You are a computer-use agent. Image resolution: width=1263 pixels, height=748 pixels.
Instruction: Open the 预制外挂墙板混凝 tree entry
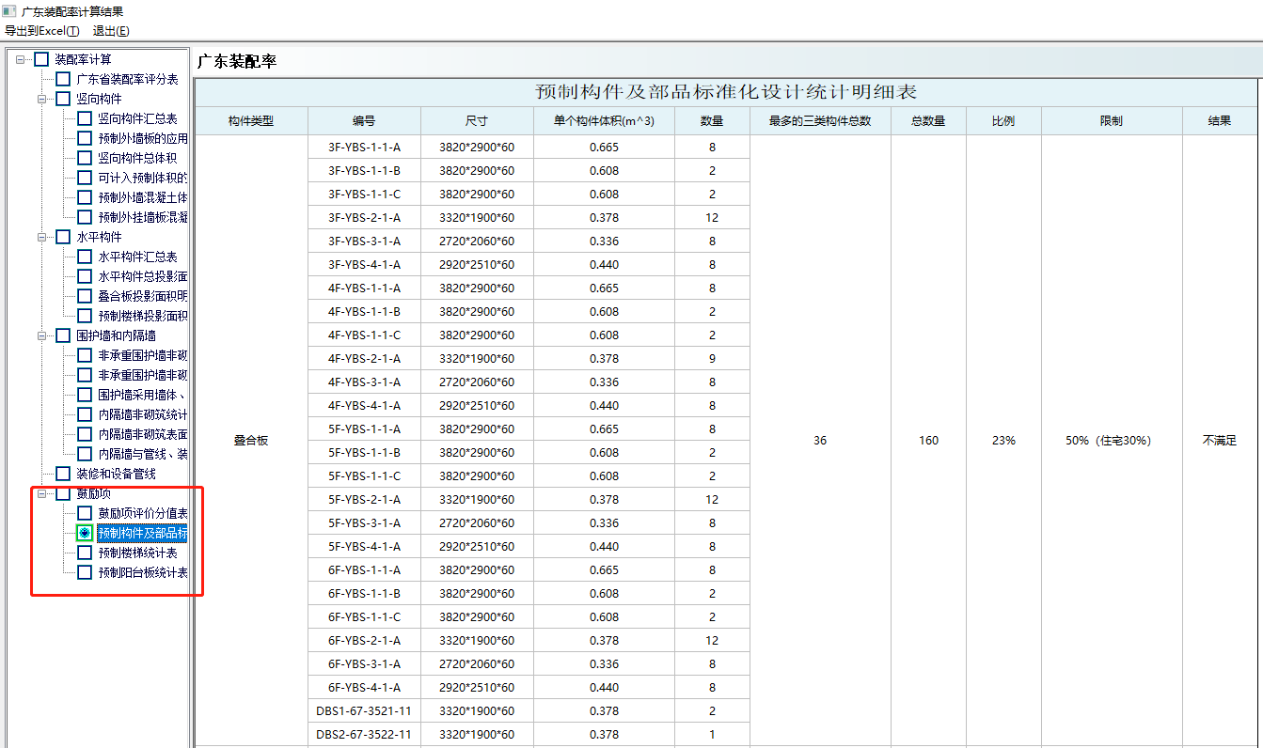tap(142, 217)
